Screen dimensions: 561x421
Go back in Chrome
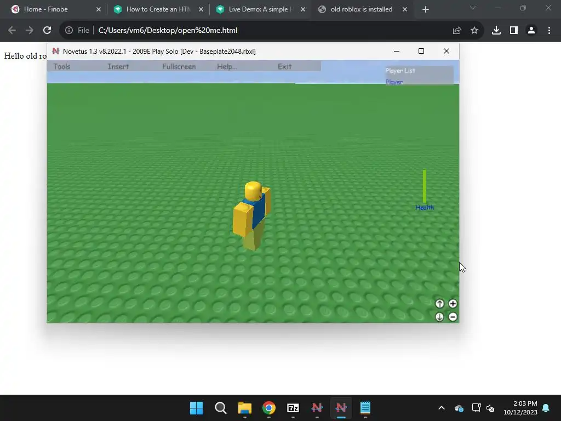(x=12, y=31)
